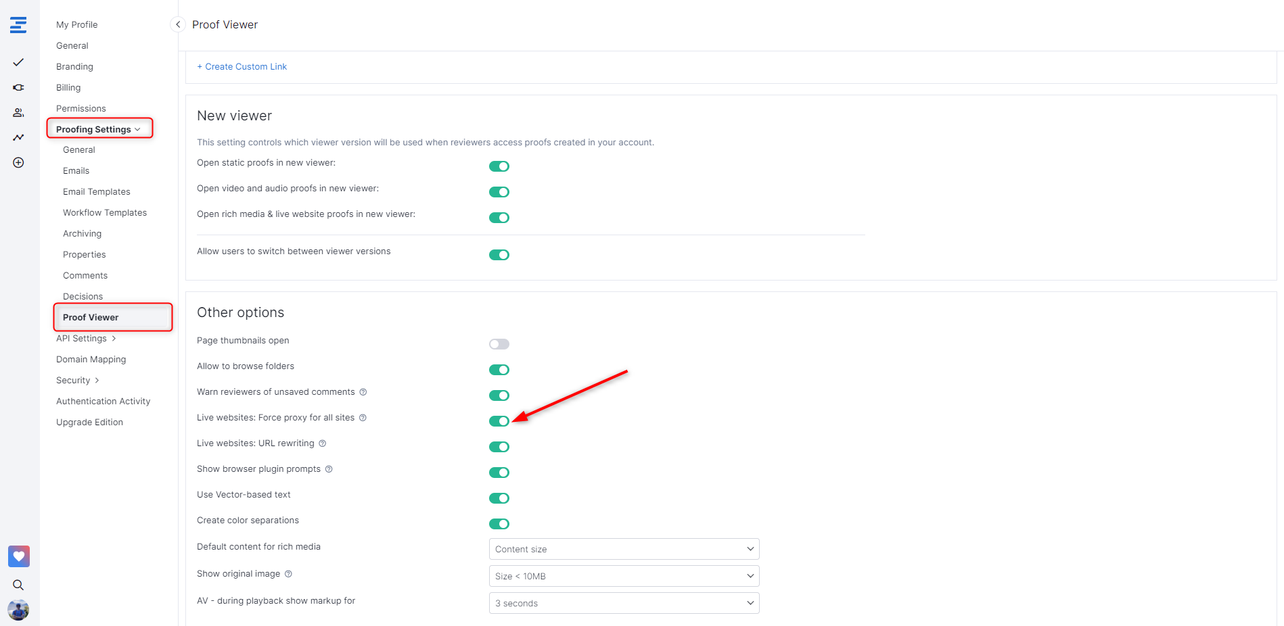Click the Create Custom Link link
The height and width of the screenshot is (626, 1284).
[x=242, y=66]
